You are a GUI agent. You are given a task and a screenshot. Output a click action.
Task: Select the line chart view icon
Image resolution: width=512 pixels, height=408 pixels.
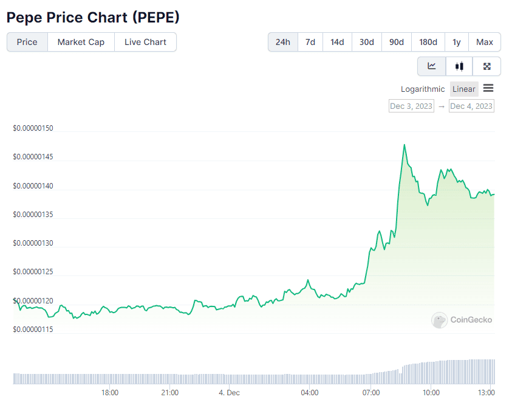(432, 66)
